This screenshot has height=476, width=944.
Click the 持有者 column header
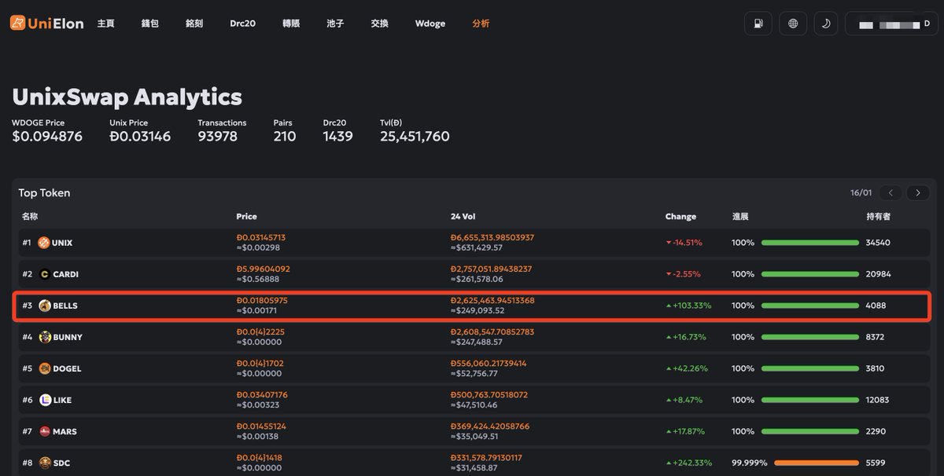(879, 216)
